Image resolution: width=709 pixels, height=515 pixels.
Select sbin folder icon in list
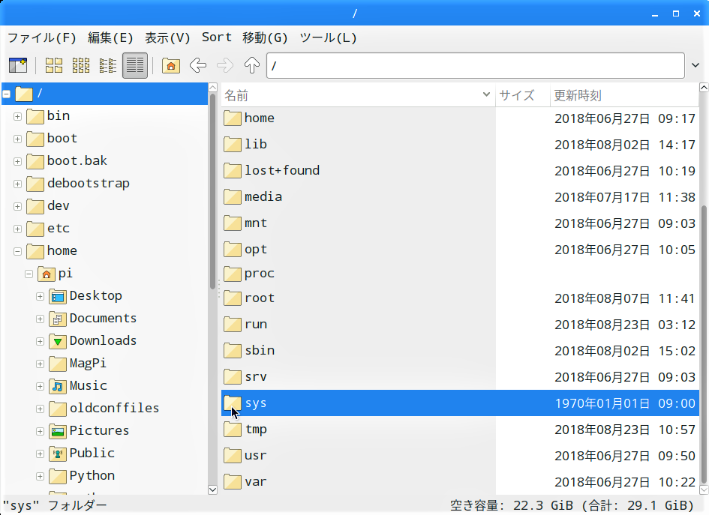[x=233, y=351]
